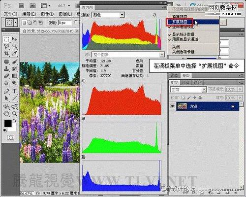Select the Eraser tool
The height and width of the screenshot is (197, 246).
pyautogui.click(x=6, y=75)
